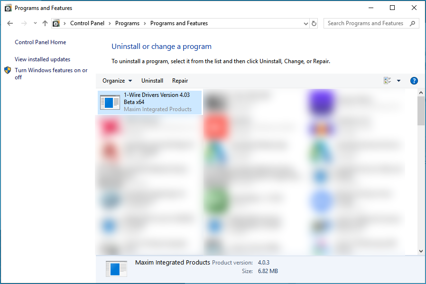Open the Control Panel breadcrumb
This screenshot has width=426, height=284.
[x=87, y=23]
